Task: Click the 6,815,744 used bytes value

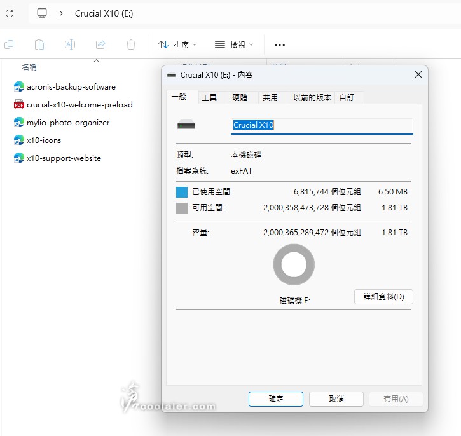Action: (x=311, y=192)
